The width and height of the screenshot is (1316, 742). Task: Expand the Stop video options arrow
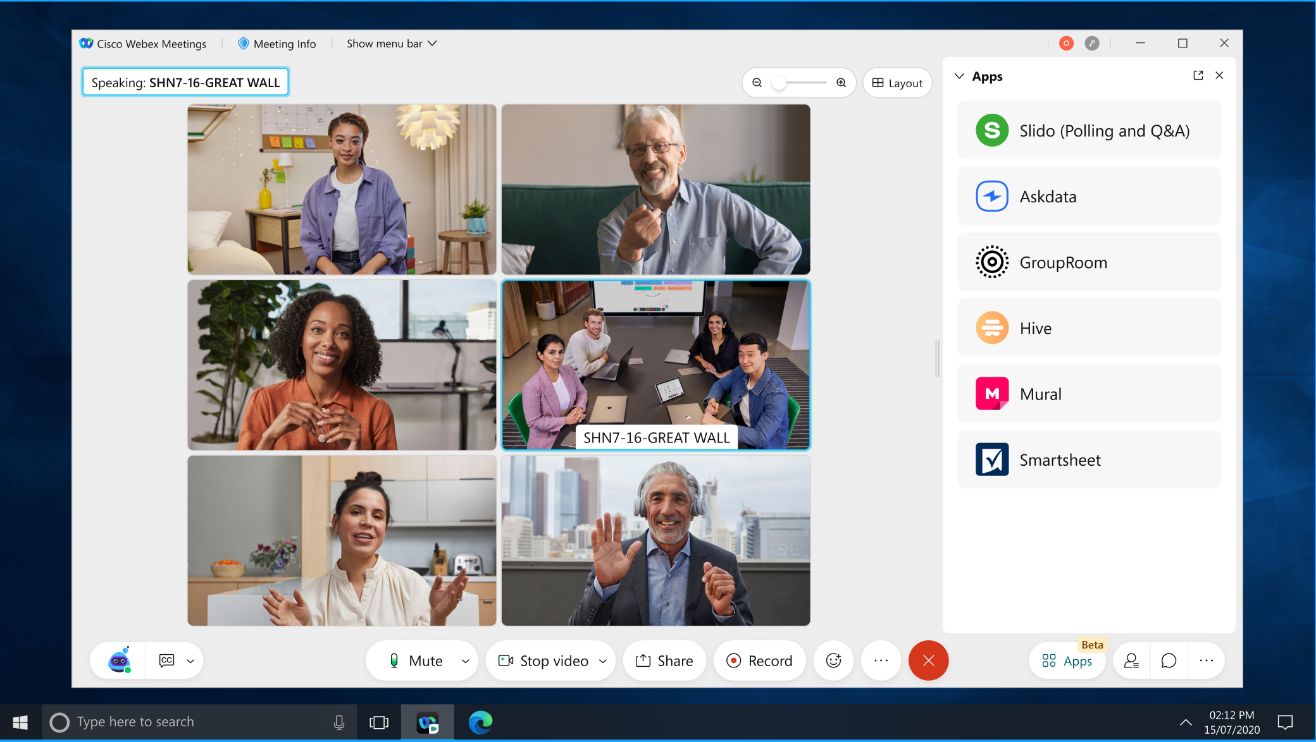pyautogui.click(x=603, y=661)
